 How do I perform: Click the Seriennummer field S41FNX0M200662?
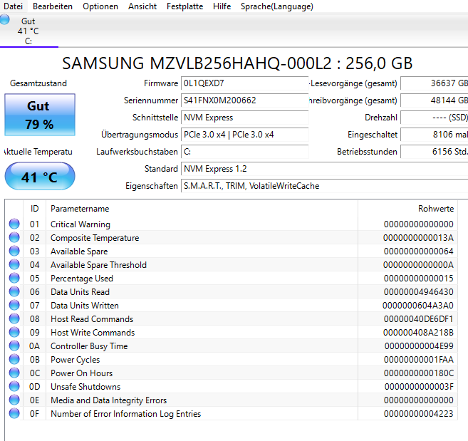coord(244,100)
